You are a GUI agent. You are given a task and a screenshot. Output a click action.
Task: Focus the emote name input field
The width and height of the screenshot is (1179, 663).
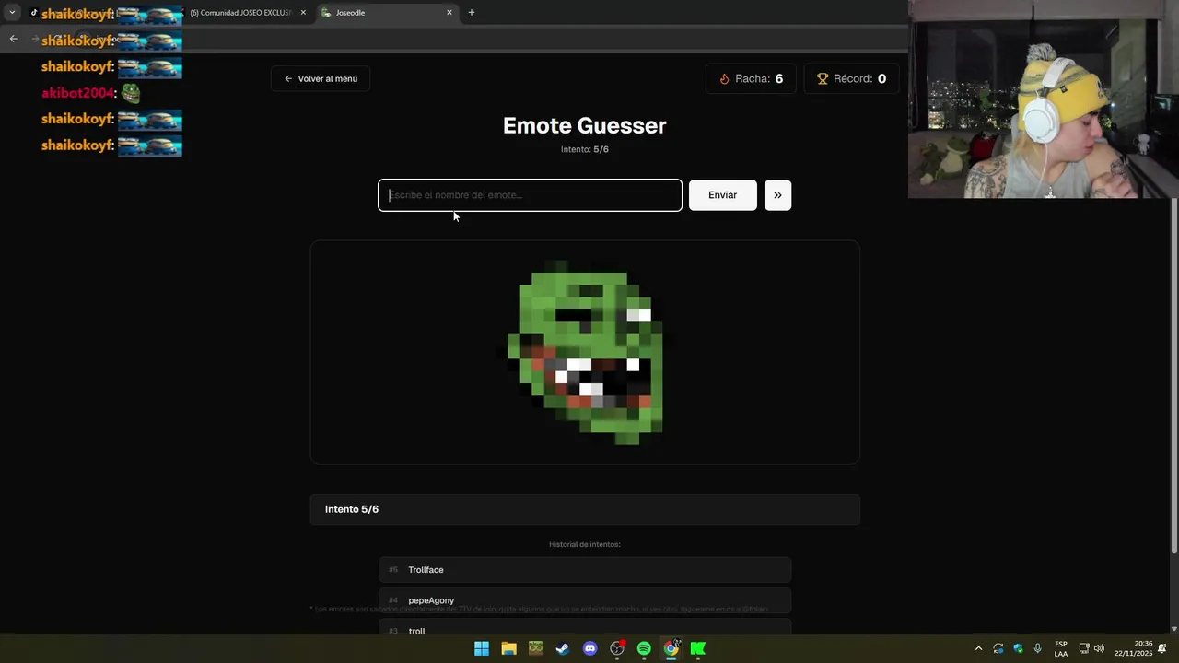[530, 195]
